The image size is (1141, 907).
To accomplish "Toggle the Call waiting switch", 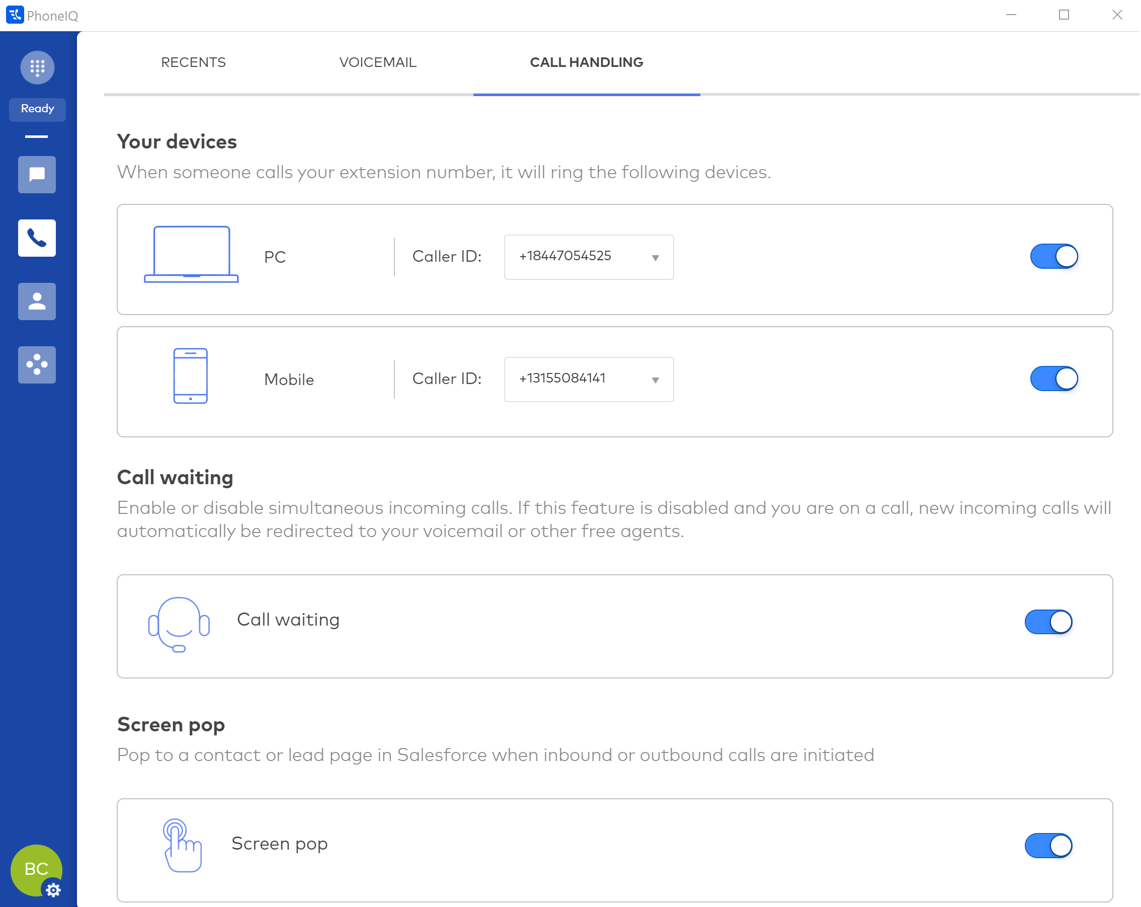I will pos(1048,622).
